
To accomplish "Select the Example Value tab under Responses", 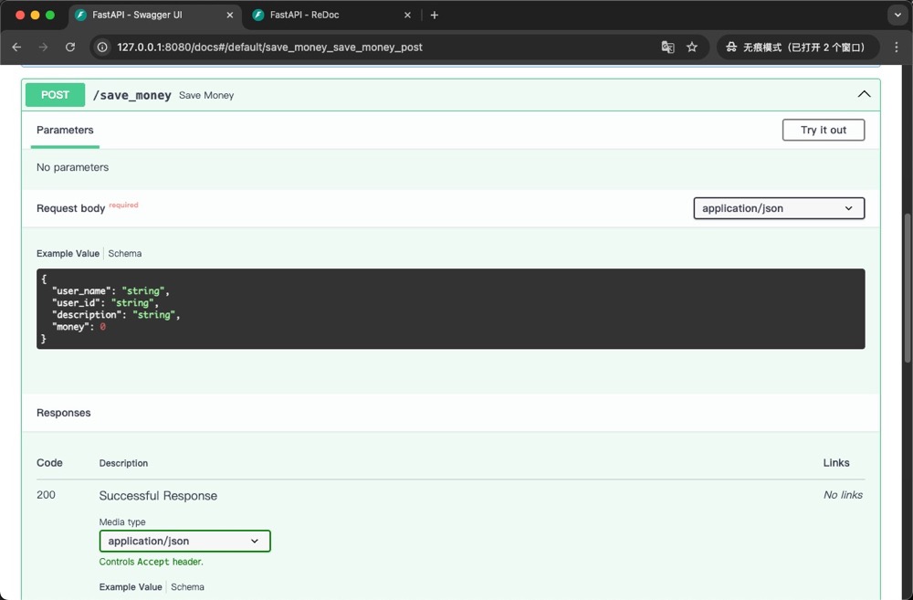I will tap(130, 586).
